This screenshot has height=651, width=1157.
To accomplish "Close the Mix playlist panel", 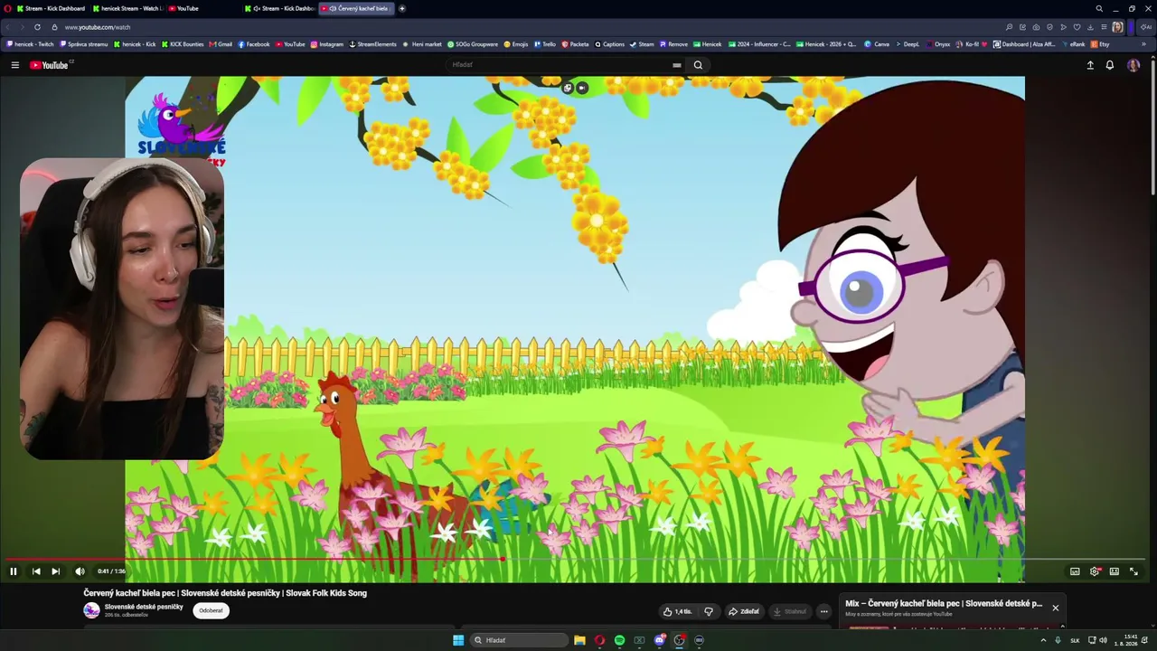I will 1055,608.
